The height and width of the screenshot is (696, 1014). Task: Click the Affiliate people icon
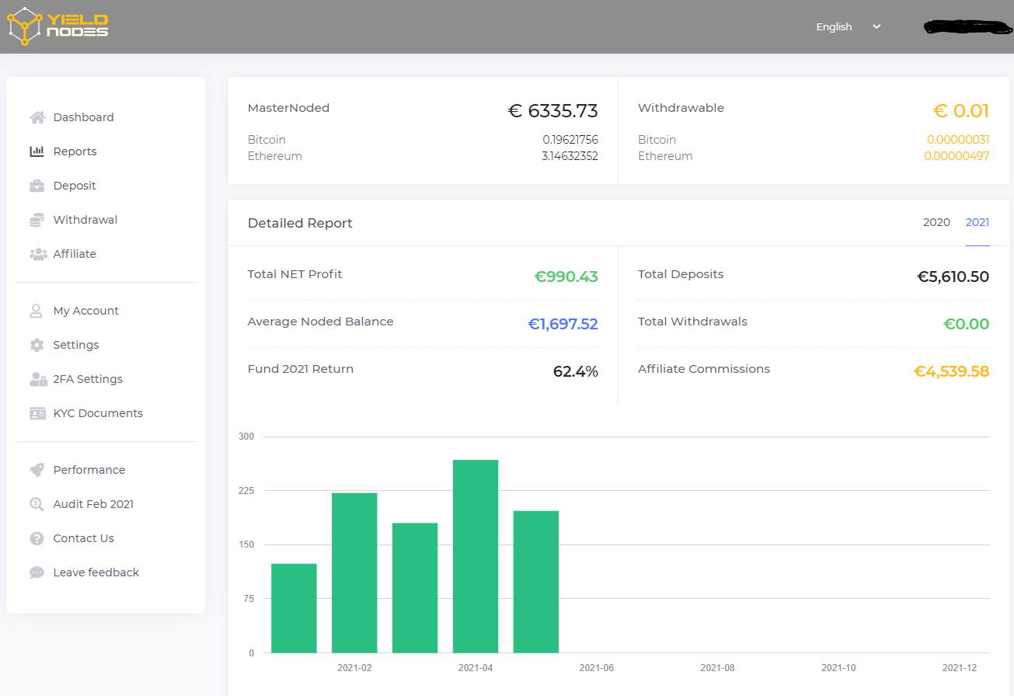(x=37, y=254)
